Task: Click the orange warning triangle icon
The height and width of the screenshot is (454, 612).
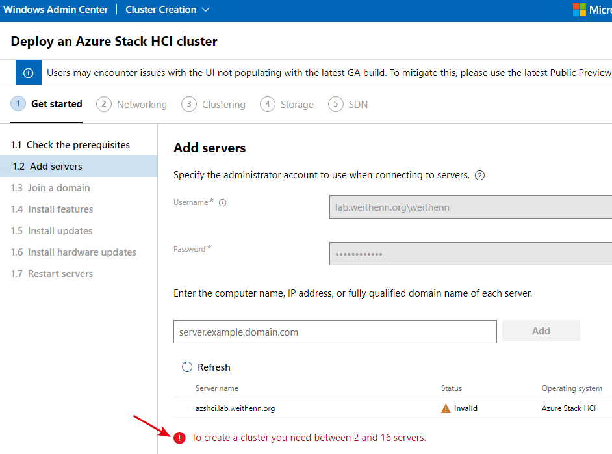Action: [x=446, y=408]
